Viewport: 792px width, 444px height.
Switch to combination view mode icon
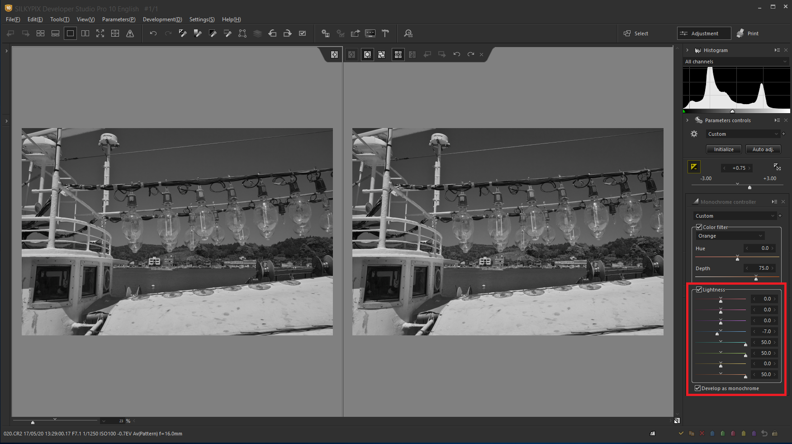click(x=55, y=33)
